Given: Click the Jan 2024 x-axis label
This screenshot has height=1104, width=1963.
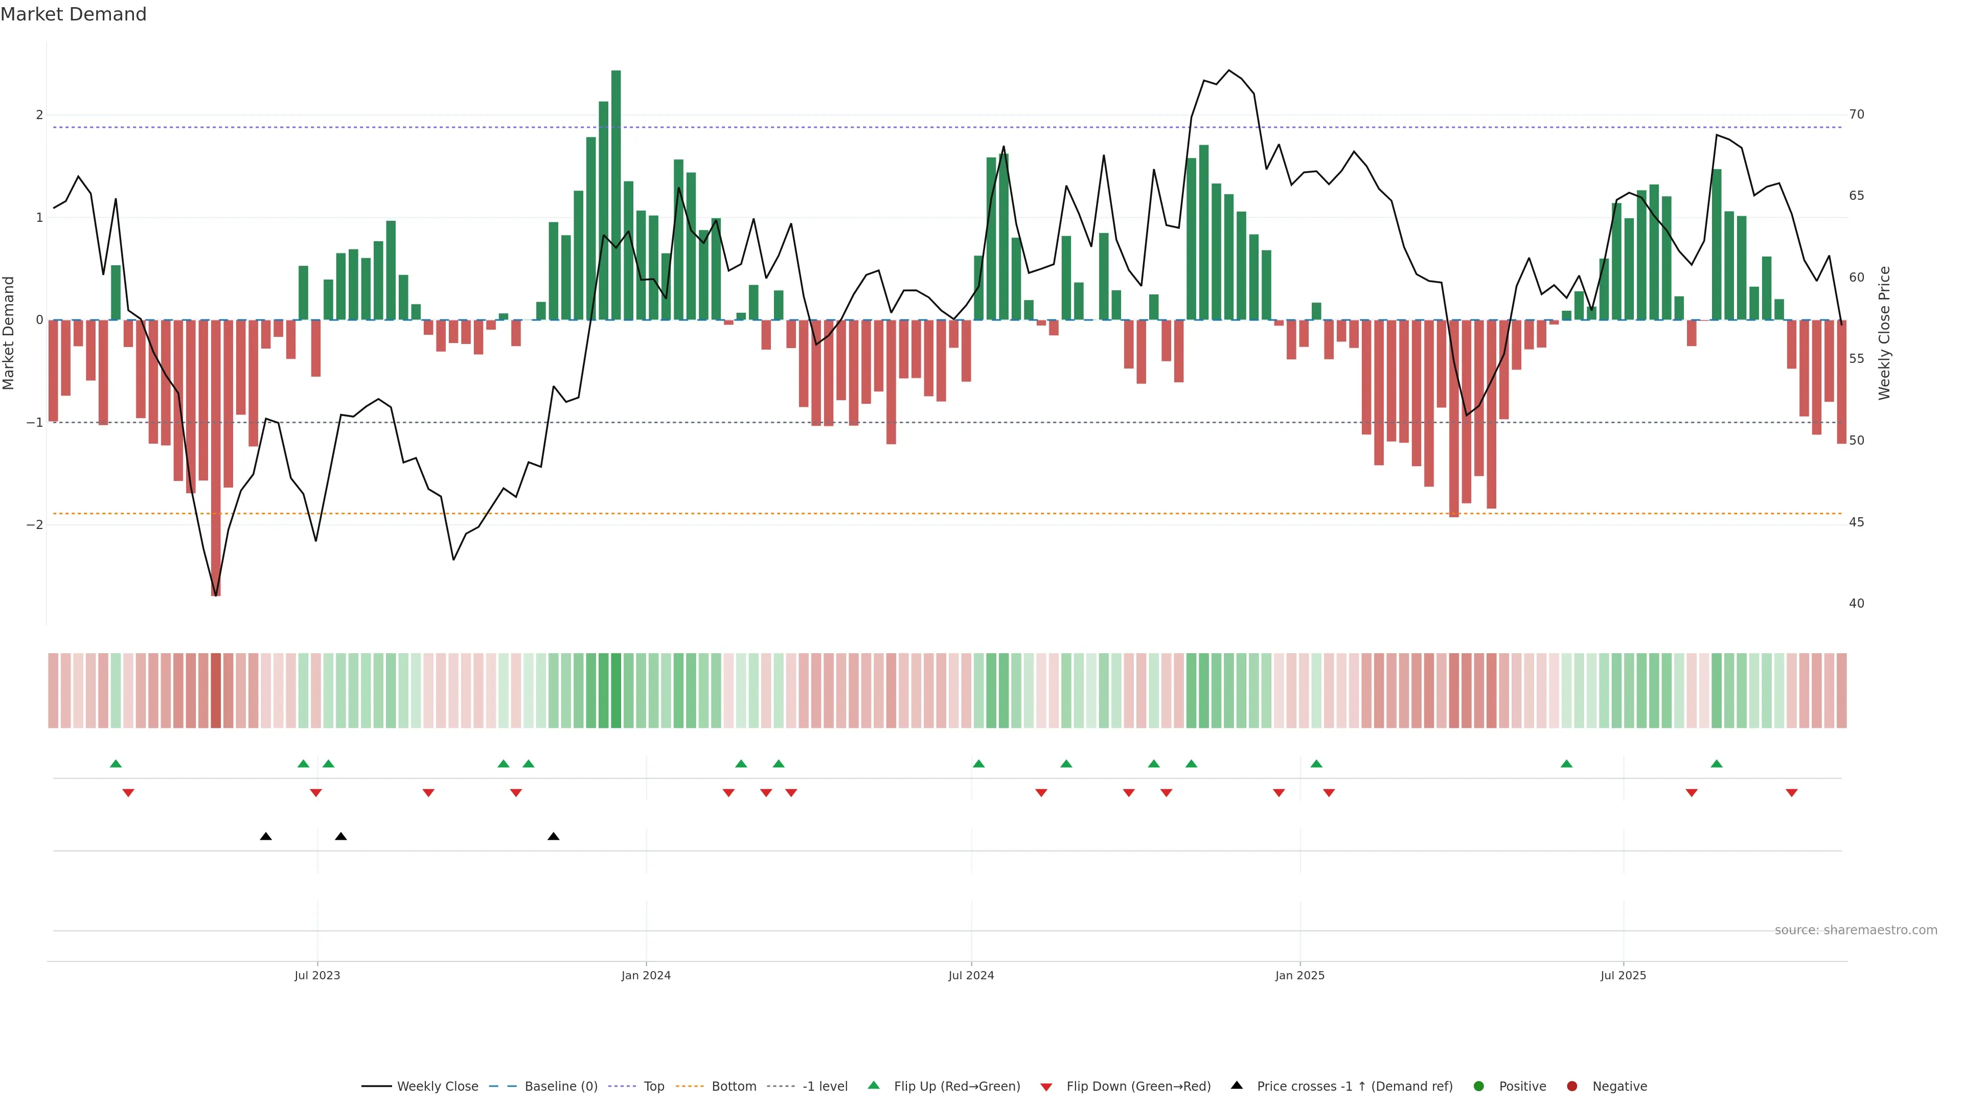Looking at the screenshot, I should click(x=646, y=975).
